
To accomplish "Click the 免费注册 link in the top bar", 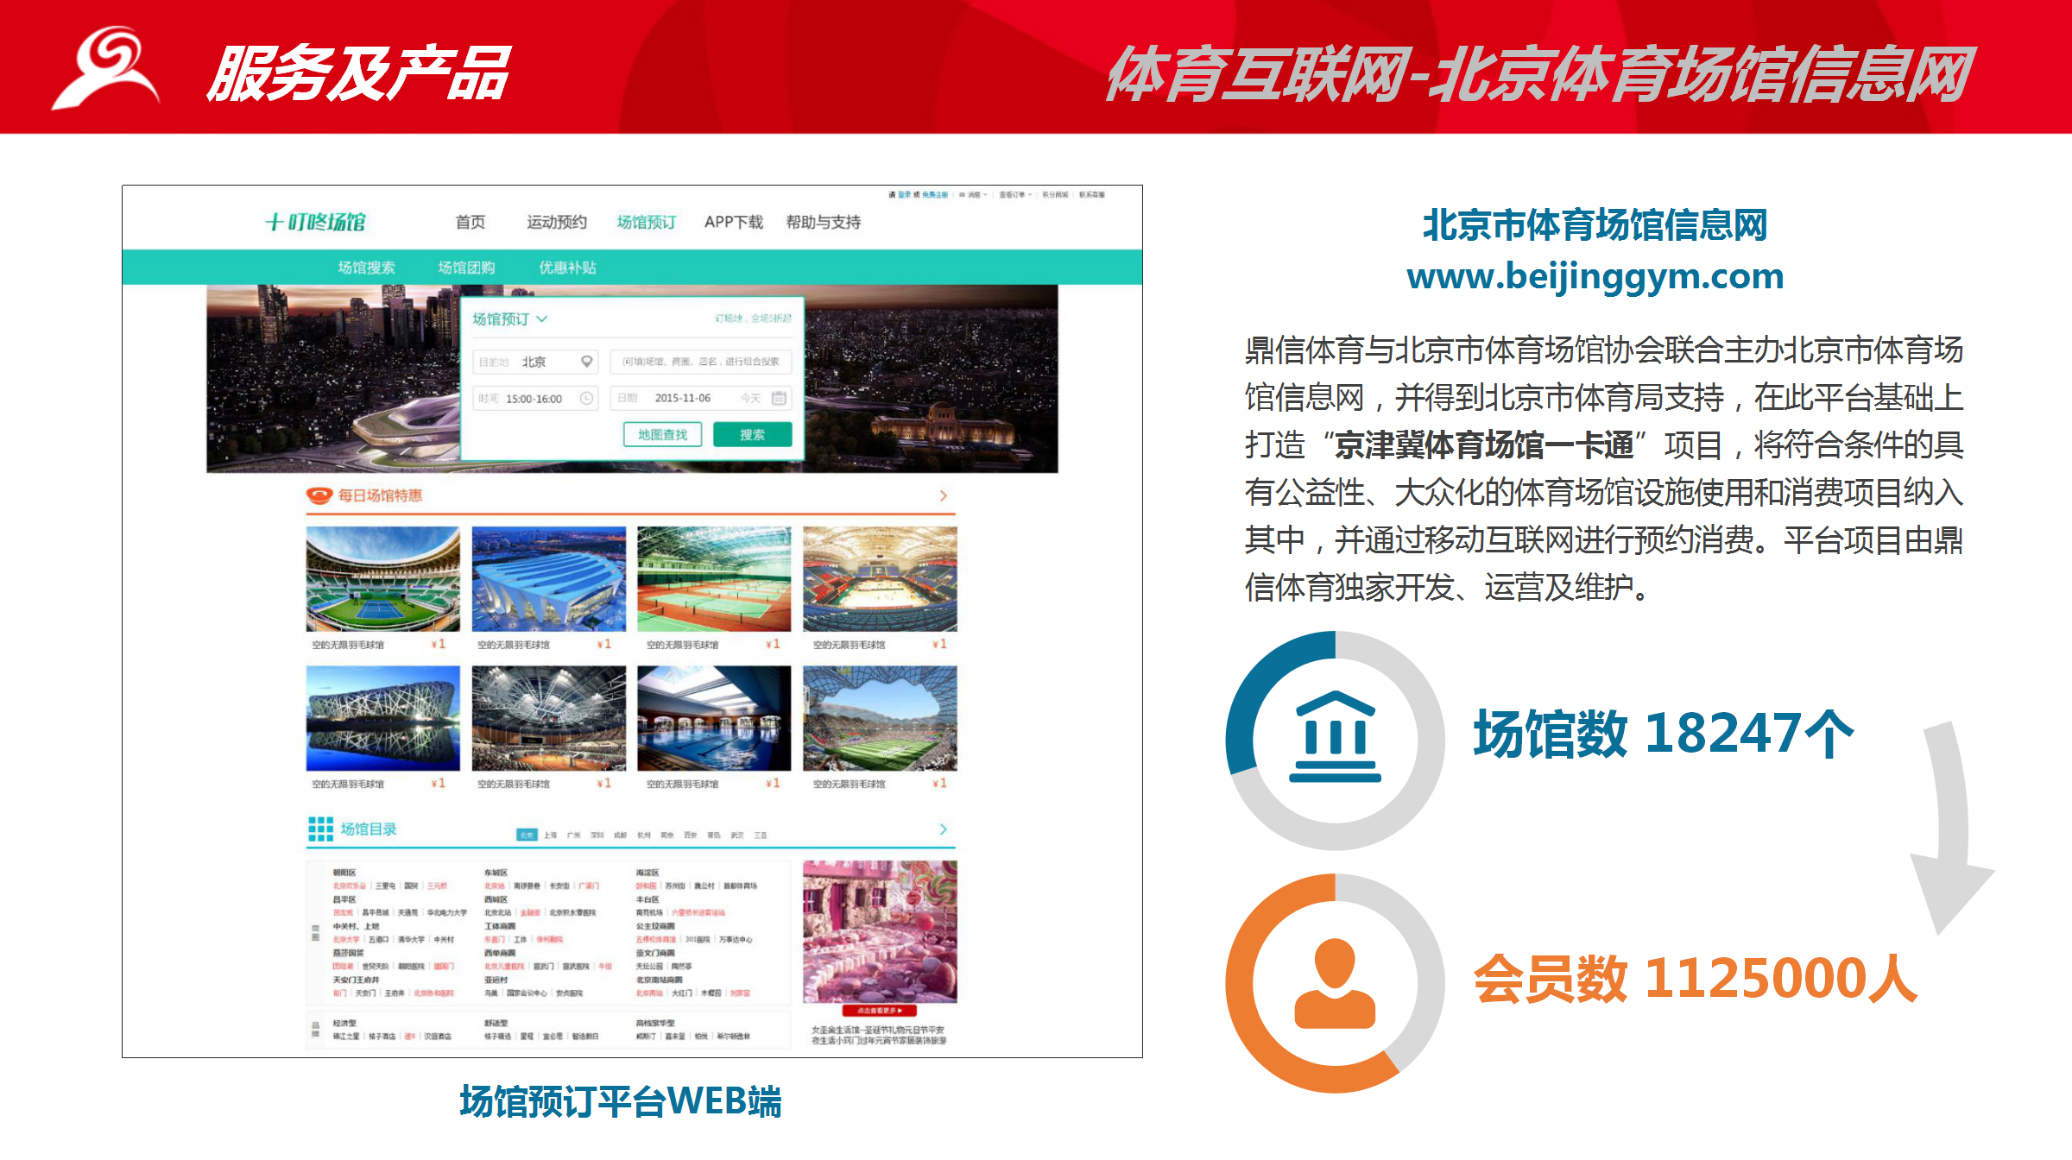I will (935, 195).
